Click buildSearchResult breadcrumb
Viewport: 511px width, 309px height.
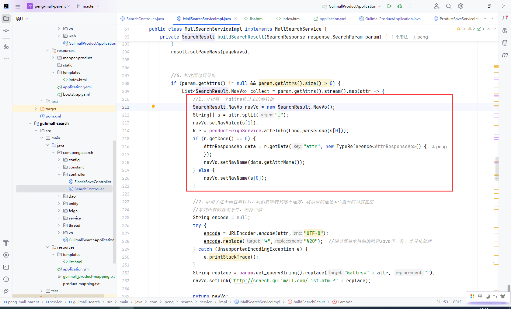click(x=306, y=302)
